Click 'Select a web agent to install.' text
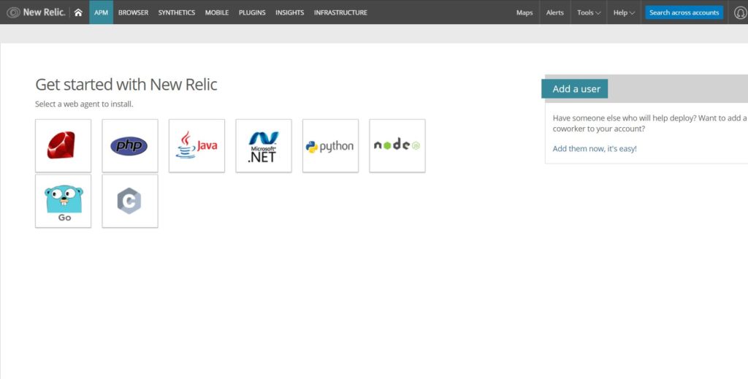748x379 pixels. 84,104
